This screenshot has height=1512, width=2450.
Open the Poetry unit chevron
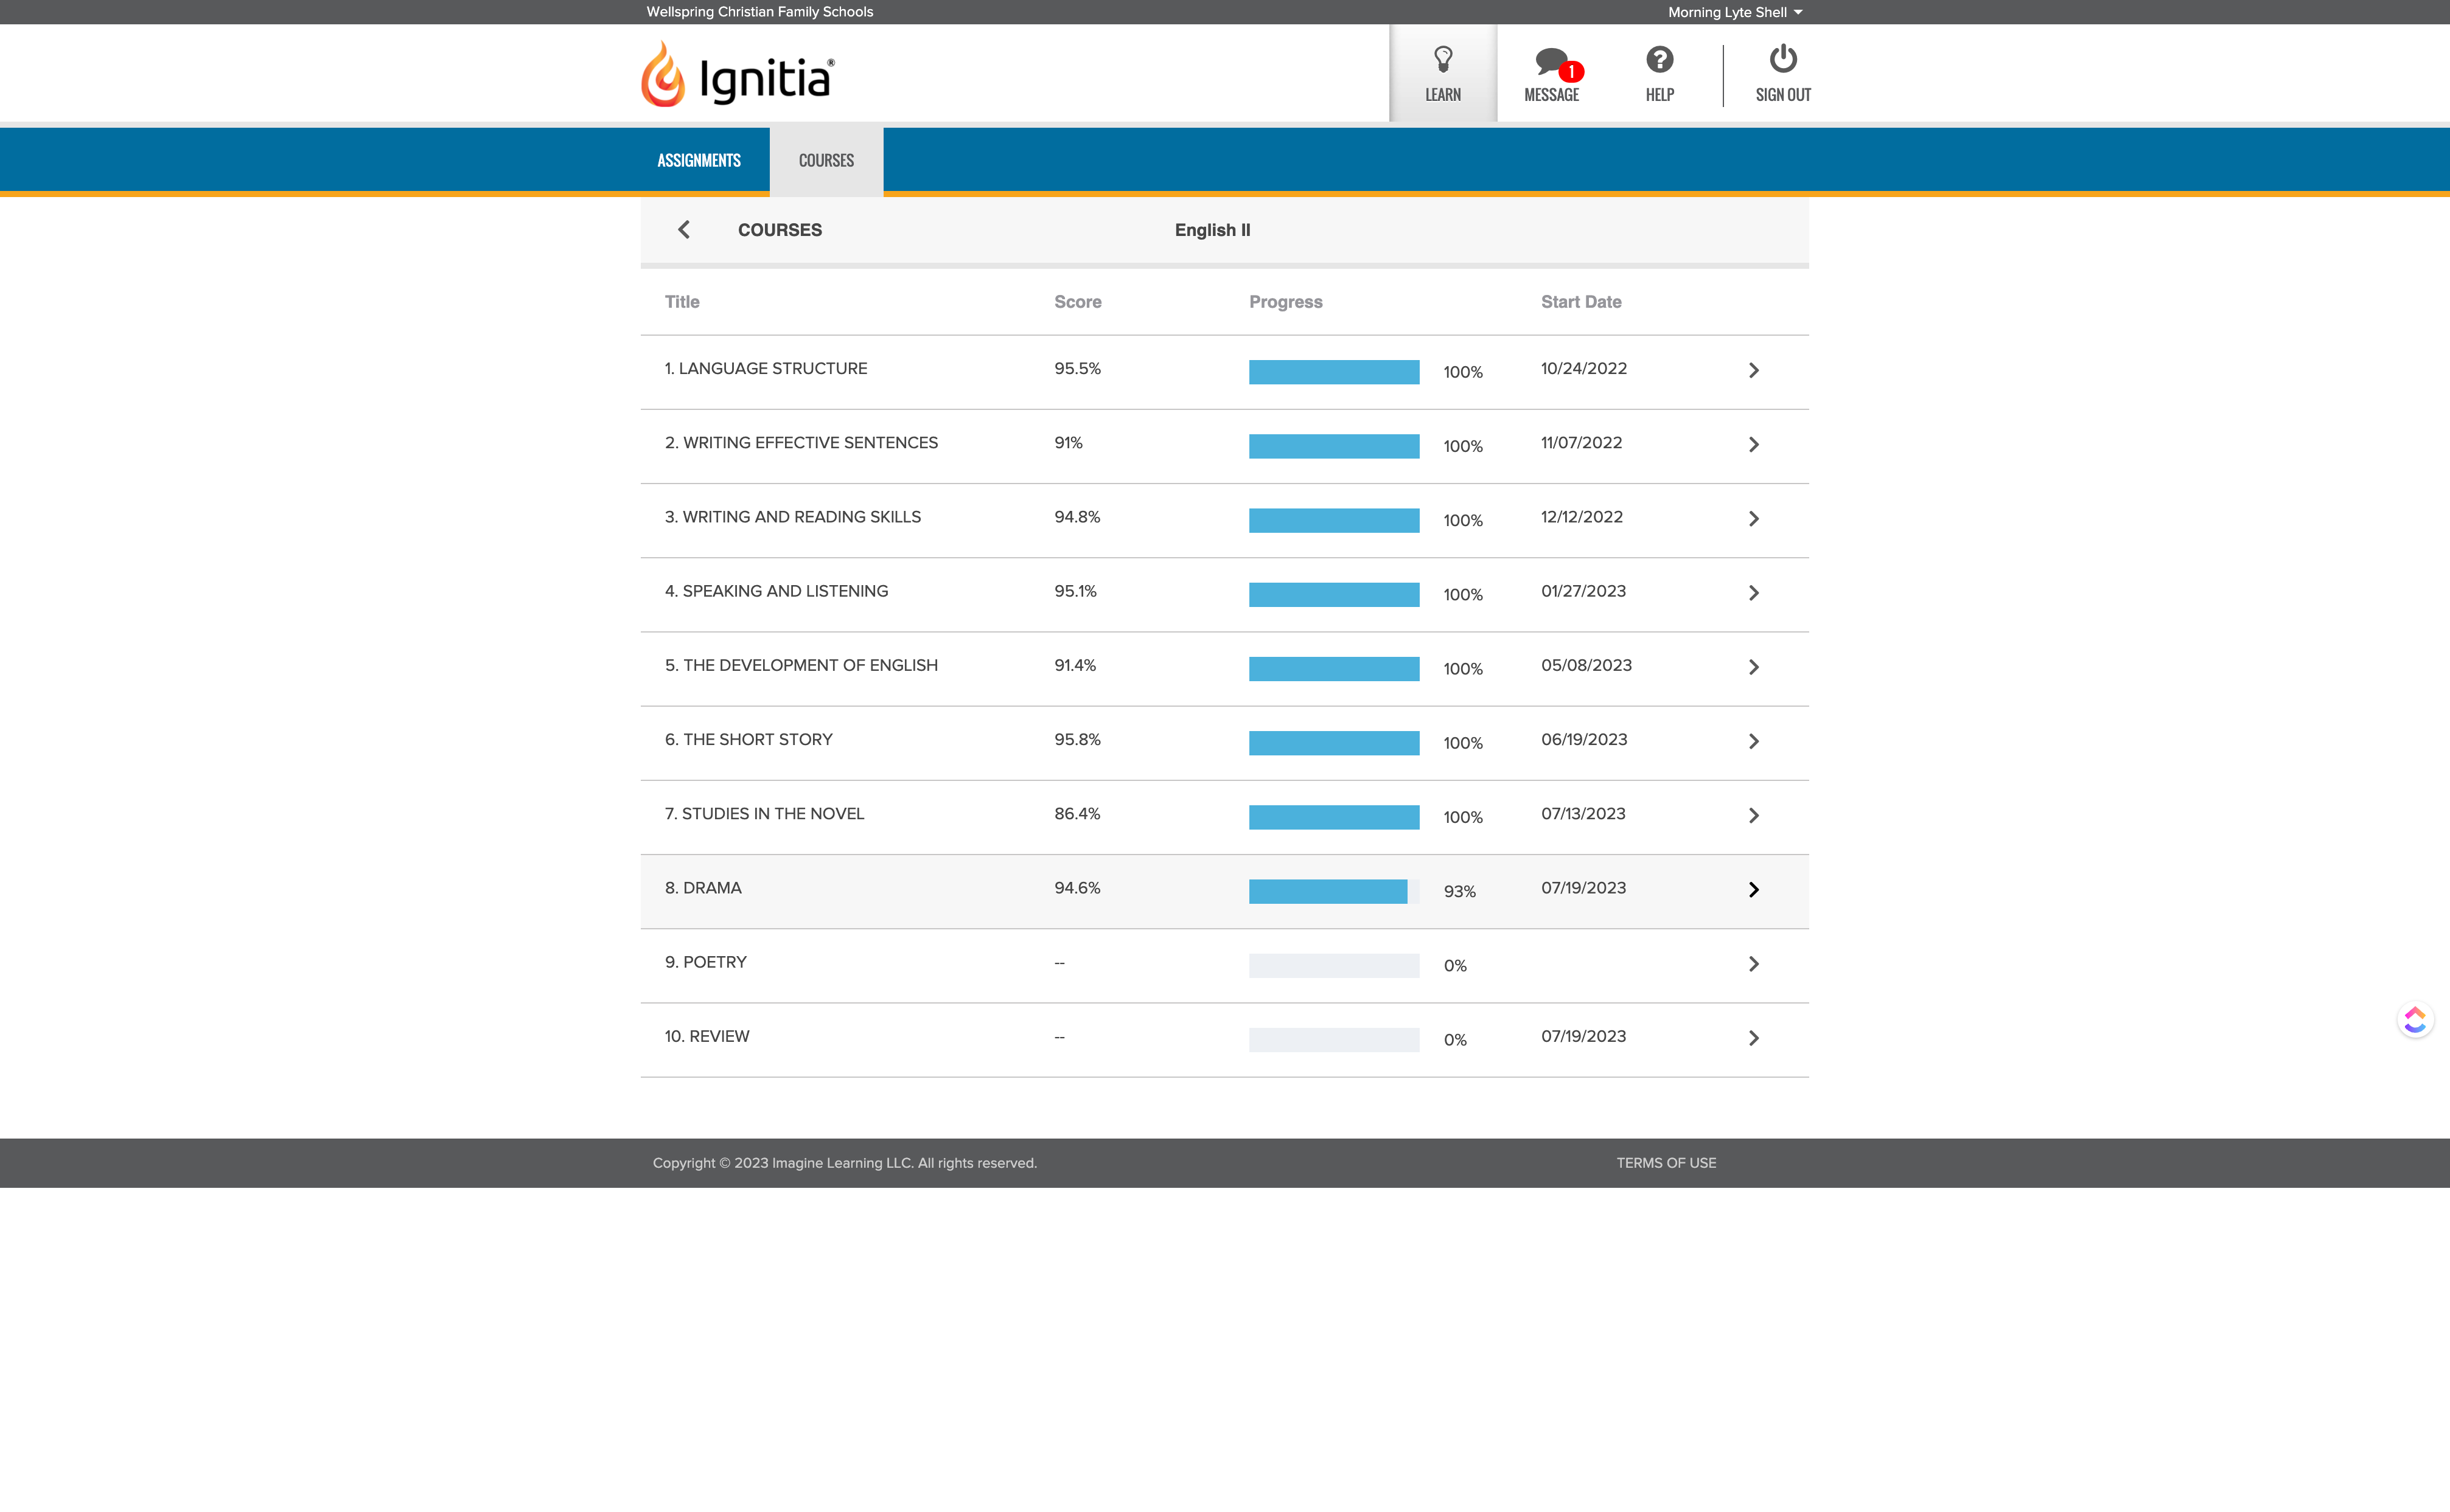coord(1754,964)
